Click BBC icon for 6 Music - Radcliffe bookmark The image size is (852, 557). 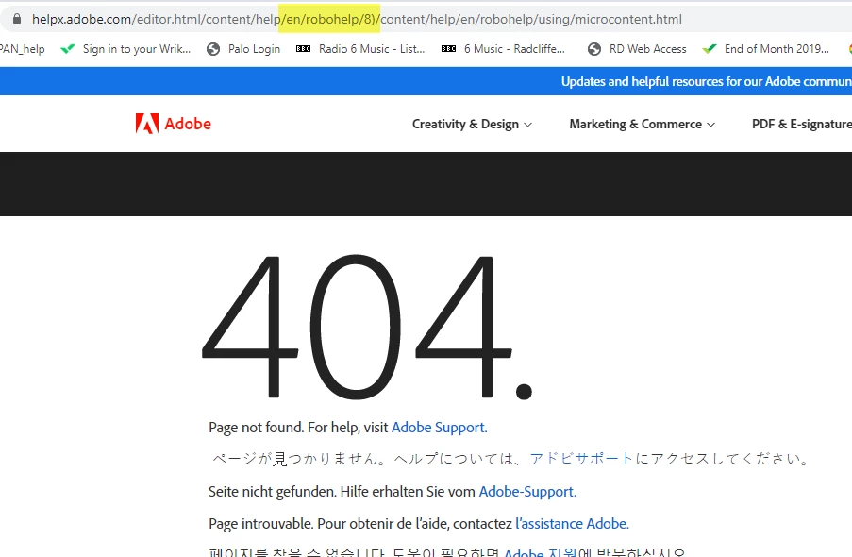448,49
